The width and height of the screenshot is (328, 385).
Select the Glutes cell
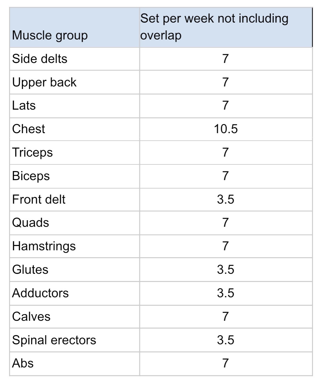(x=30, y=269)
